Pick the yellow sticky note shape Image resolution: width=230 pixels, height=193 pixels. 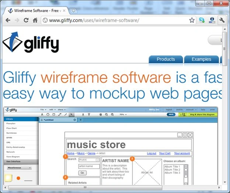pyautogui.click(x=8, y=178)
